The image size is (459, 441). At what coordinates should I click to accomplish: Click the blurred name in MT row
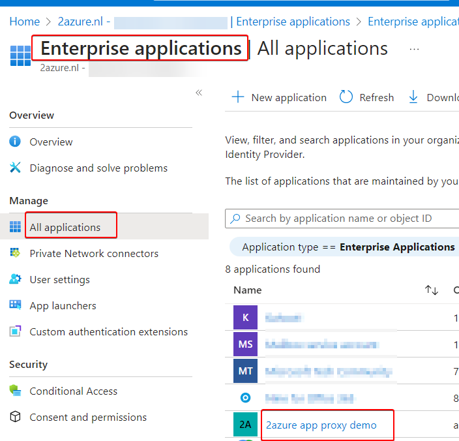[329, 371]
